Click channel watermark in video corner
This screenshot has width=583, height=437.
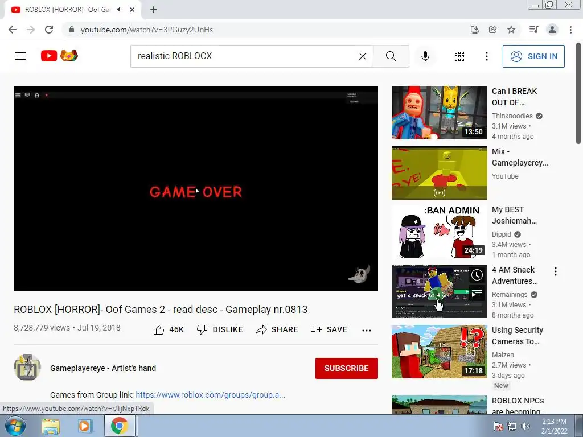[x=359, y=274]
